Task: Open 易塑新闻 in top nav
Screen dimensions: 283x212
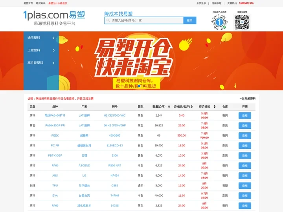Action: 40,3
